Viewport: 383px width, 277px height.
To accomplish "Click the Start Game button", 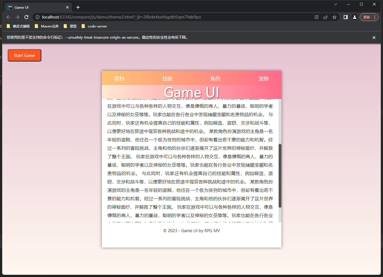I will pyautogui.click(x=24, y=55).
